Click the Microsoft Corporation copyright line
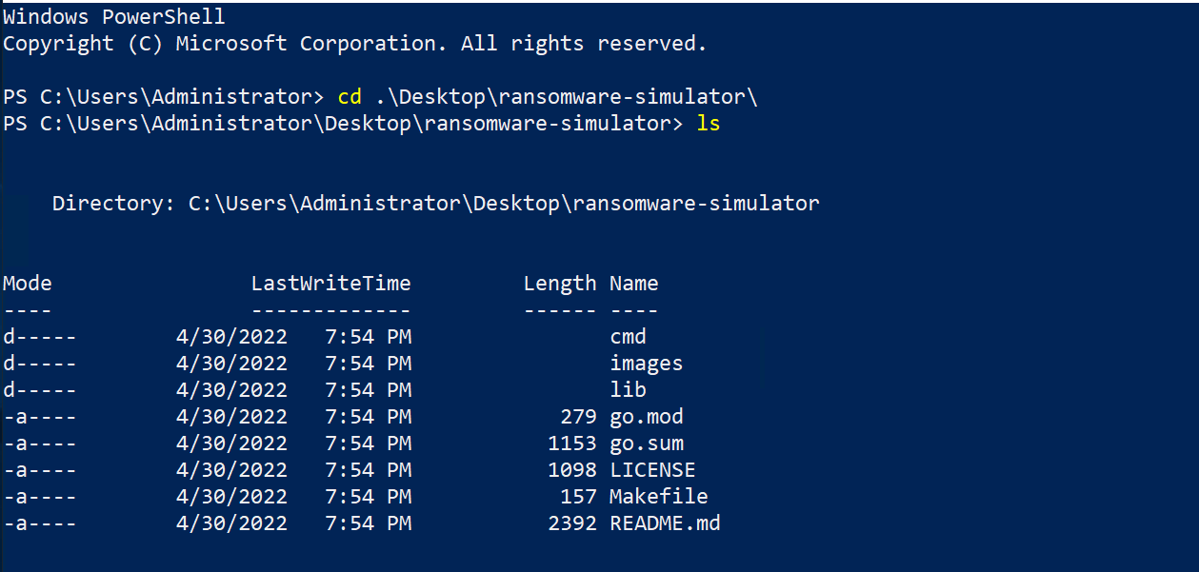The image size is (1199, 572). (x=355, y=44)
